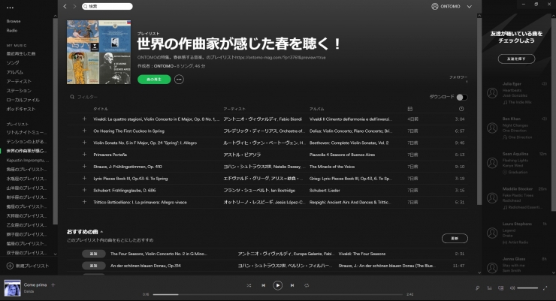This screenshot has height=301, width=556.
Task: Save the Trittico Botticelliano track
Action: pyautogui.click(x=84, y=202)
